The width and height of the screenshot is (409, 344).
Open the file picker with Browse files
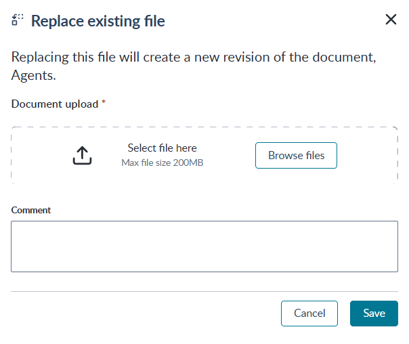pyautogui.click(x=296, y=156)
